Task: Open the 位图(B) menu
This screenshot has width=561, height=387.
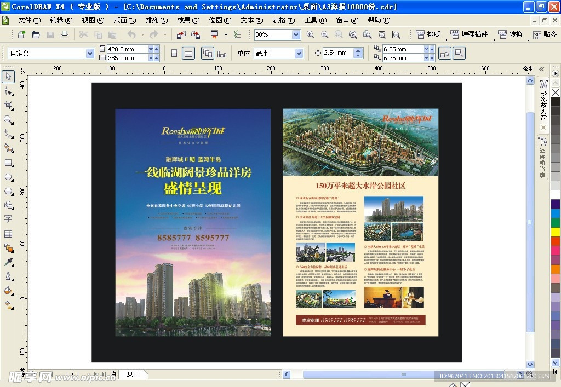Action: 220,20
